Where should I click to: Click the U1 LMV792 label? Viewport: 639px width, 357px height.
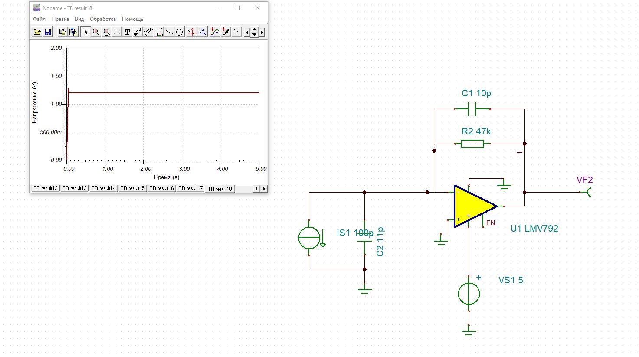click(x=534, y=229)
